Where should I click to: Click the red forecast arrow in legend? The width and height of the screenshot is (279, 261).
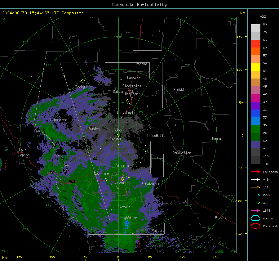pyautogui.click(x=255, y=172)
